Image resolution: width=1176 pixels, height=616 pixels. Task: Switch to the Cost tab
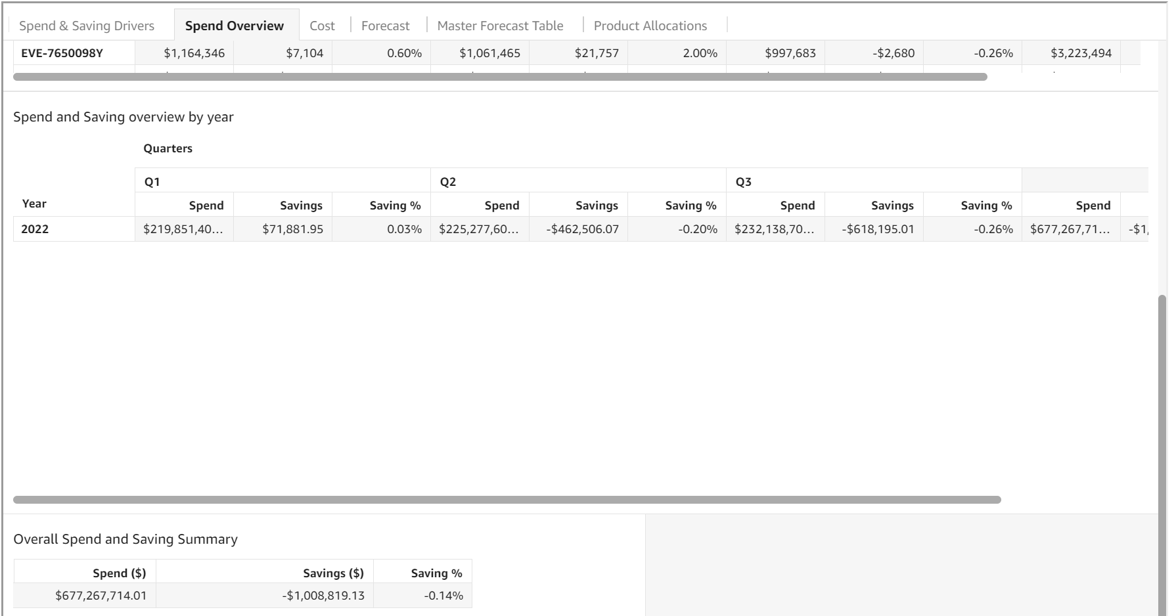click(x=322, y=26)
